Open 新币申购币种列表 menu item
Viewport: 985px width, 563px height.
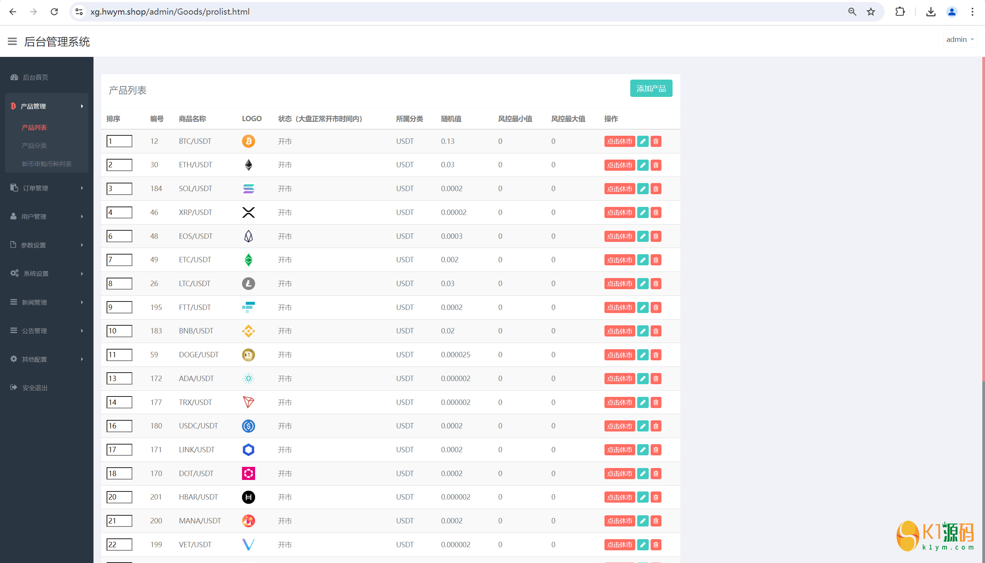[x=48, y=163]
